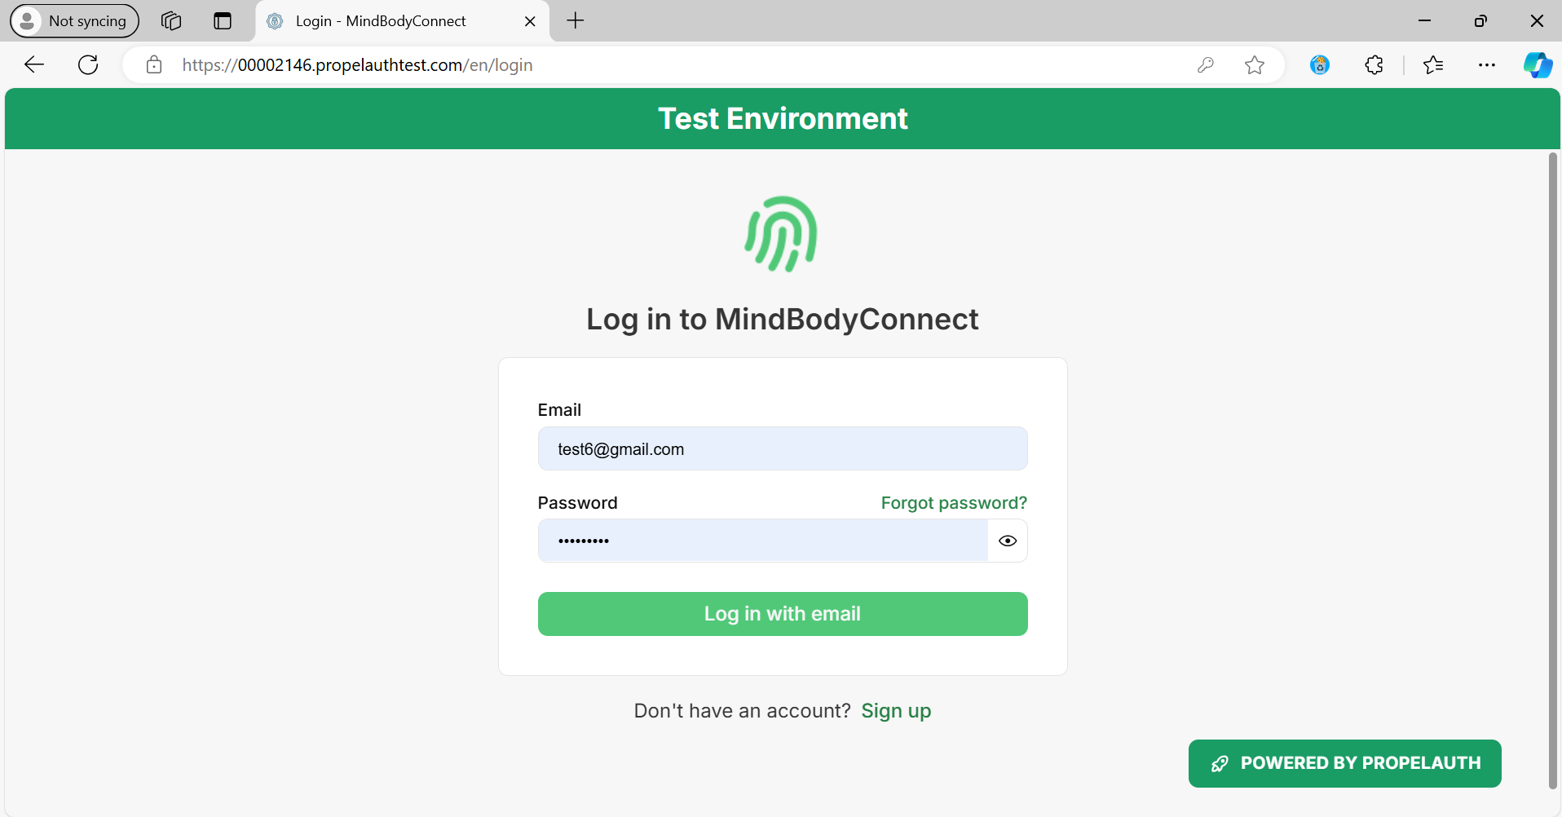Launch Copilot from toolbar
The width and height of the screenshot is (1562, 817).
[x=1538, y=65]
